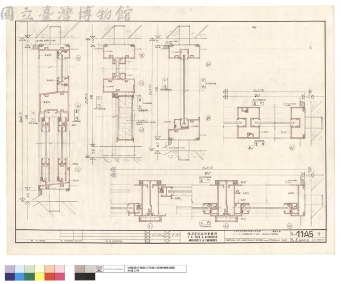341x284 pixels.
Task: Click the project line reading "FUSHIN/TAIWAN"
Action: pos(256,235)
